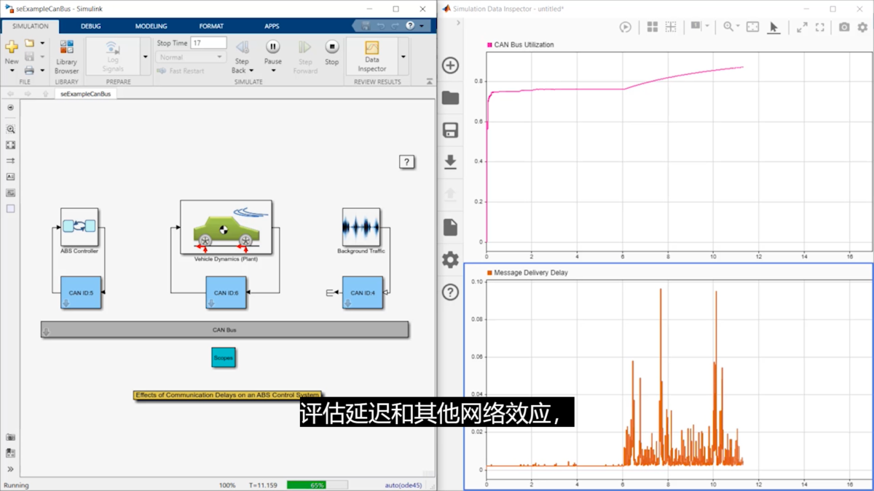
Task: Click the grid subplot layout icon
Action: tap(653, 27)
